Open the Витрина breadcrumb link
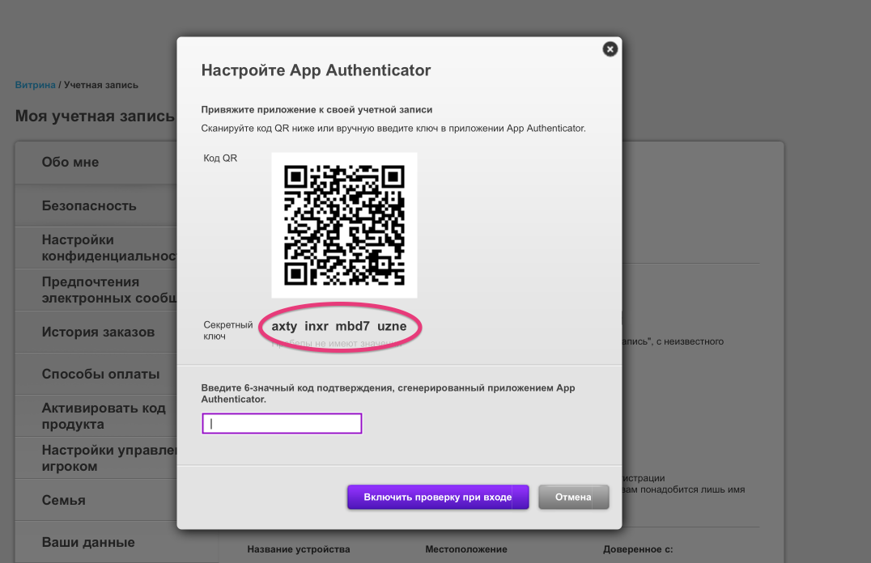The width and height of the screenshot is (871, 563). point(35,85)
